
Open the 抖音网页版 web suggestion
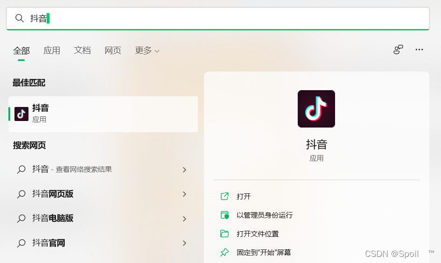coord(103,194)
